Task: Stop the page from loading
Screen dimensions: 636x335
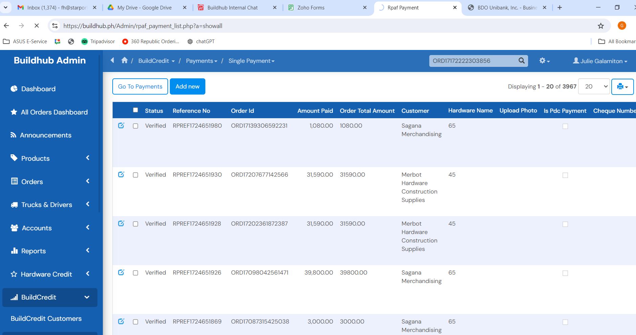Action: pyautogui.click(x=37, y=26)
